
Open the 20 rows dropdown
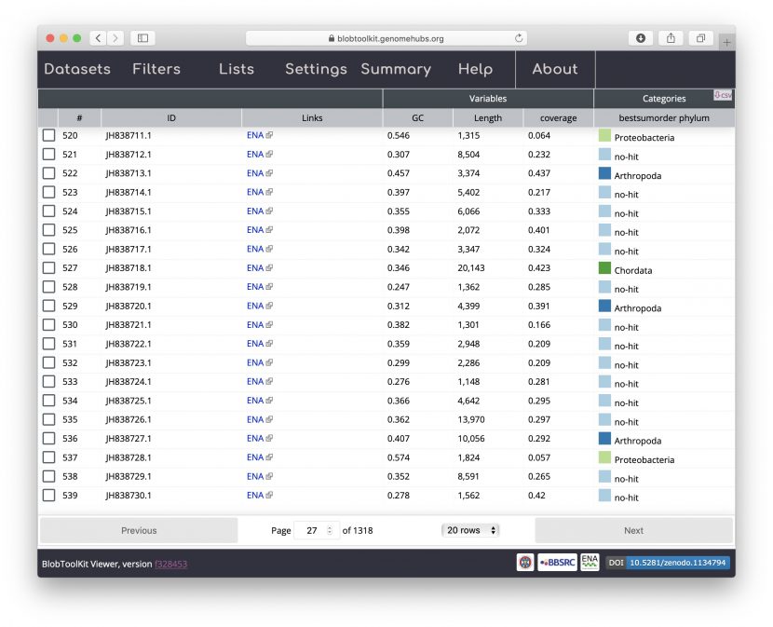(470, 529)
